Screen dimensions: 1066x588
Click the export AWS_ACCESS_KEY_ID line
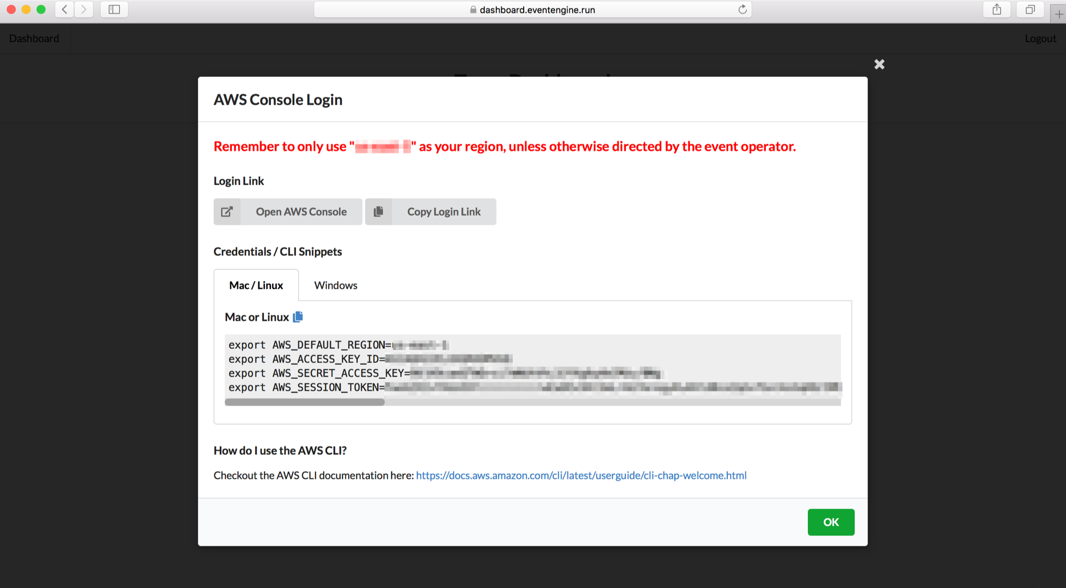click(371, 359)
